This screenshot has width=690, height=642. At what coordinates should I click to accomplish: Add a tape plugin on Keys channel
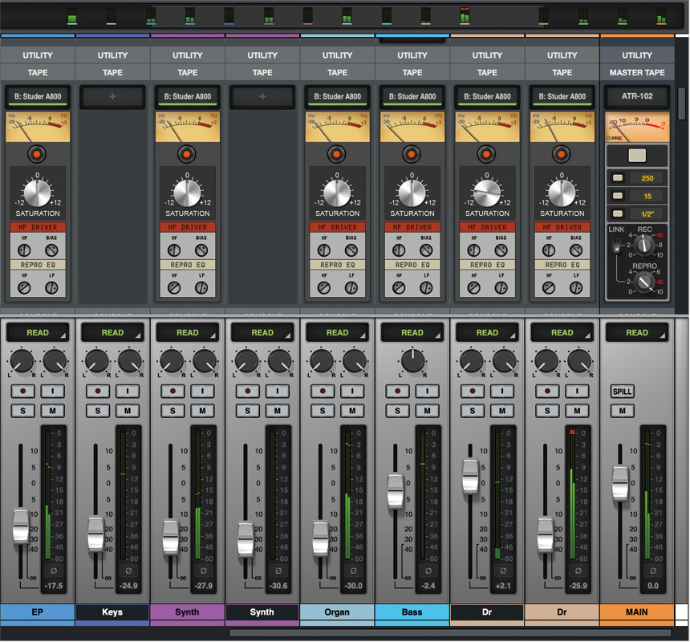tap(112, 96)
